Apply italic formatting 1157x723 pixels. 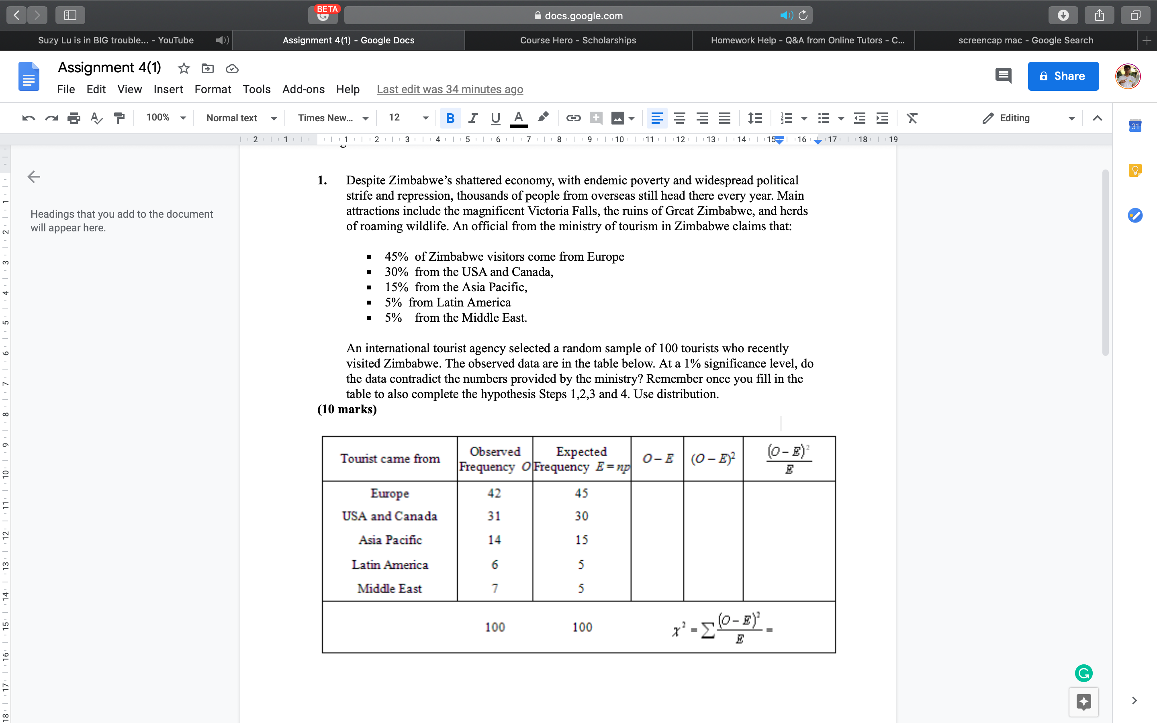pyautogui.click(x=472, y=118)
